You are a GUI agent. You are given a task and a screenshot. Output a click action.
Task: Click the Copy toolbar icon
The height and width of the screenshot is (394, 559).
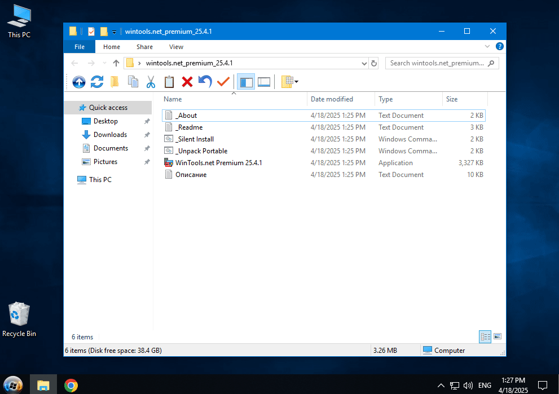(x=133, y=82)
